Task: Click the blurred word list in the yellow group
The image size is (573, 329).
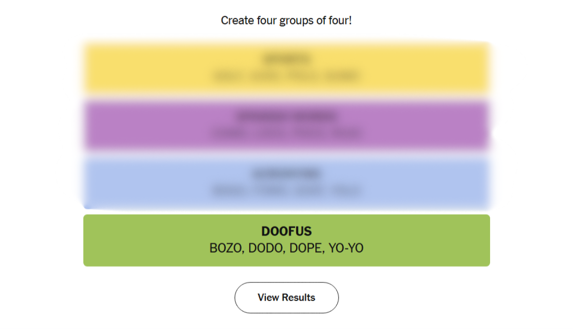Action: point(286,76)
